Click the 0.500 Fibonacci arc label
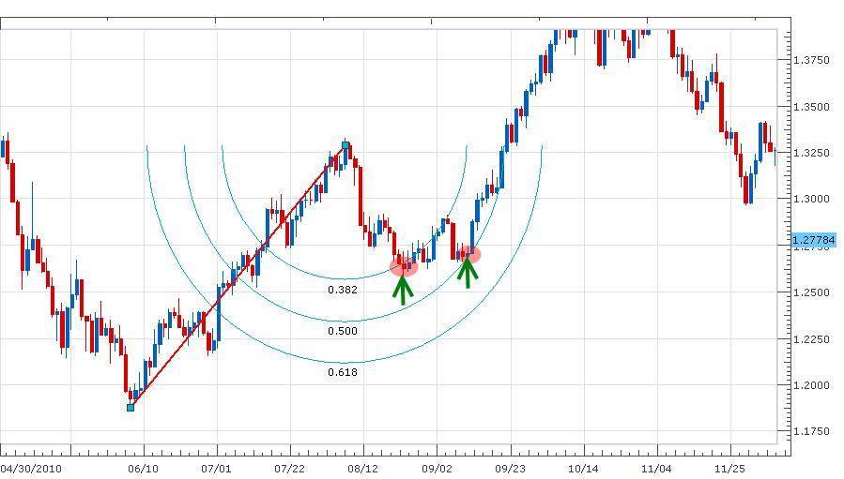Viewport: 844px width, 479px height. (x=342, y=331)
